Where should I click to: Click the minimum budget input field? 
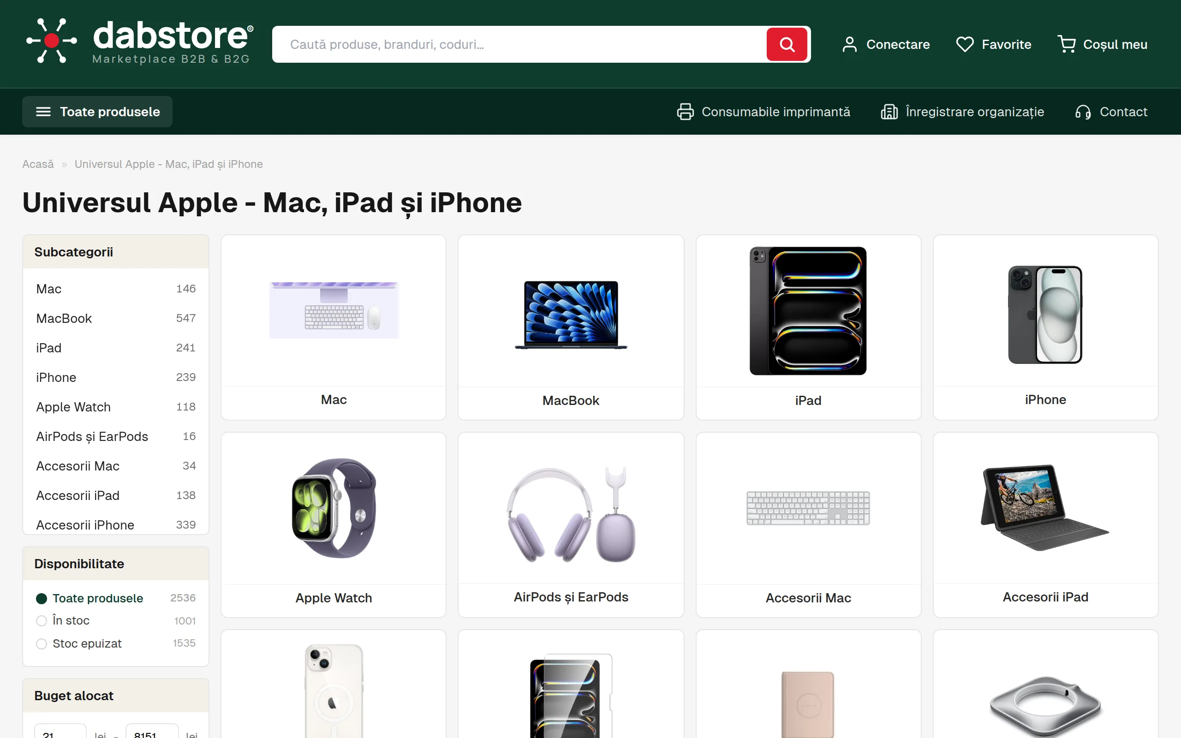pos(60,731)
